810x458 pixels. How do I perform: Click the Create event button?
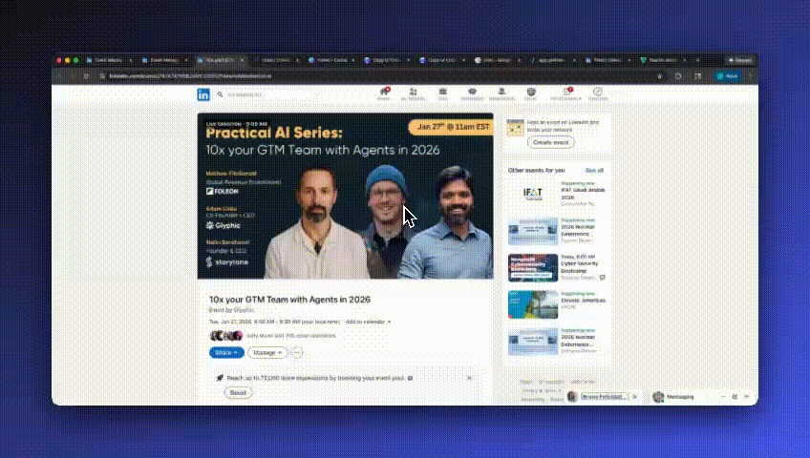(x=551, y=142)
